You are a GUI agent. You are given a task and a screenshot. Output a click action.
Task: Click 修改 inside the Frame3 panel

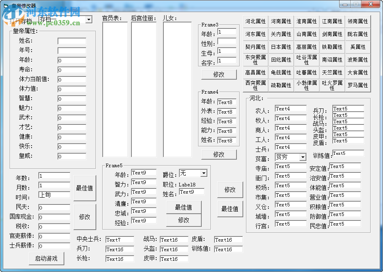[219, 74]
